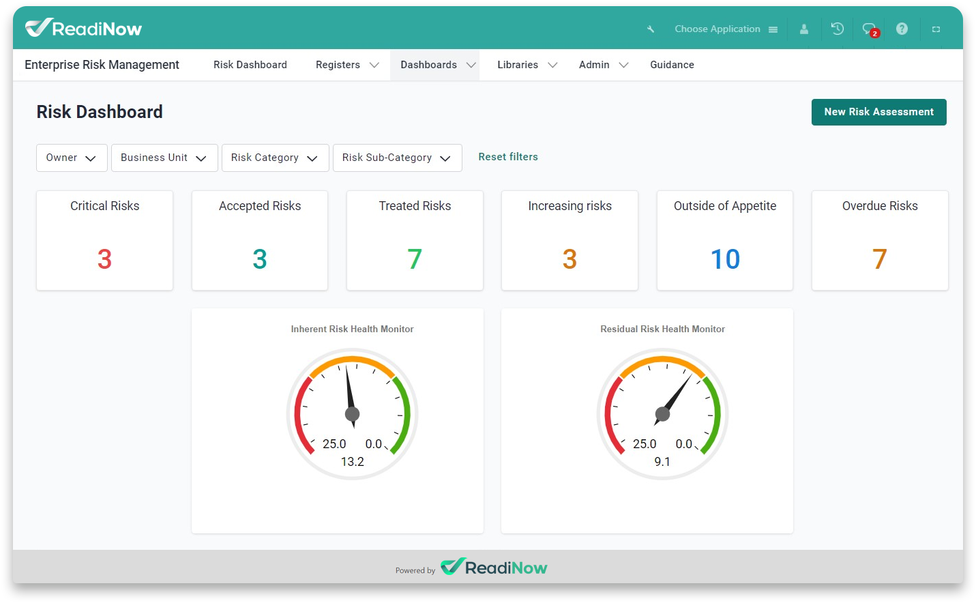Click the New Risk Assessment button

[x=878, y=112]
